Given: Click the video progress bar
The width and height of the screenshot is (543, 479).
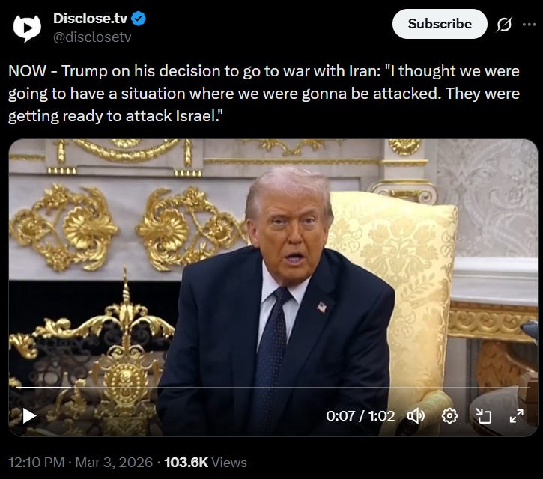Looking at the screenshot, I should [x=273, y=388].
